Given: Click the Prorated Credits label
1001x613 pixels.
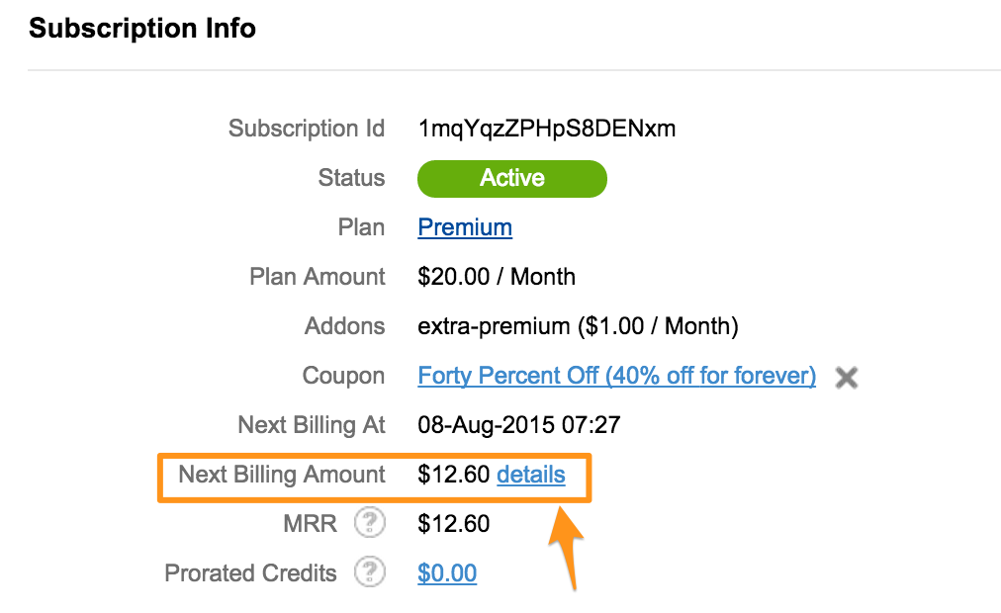Looking at the screenshot, I should point(250,572).
